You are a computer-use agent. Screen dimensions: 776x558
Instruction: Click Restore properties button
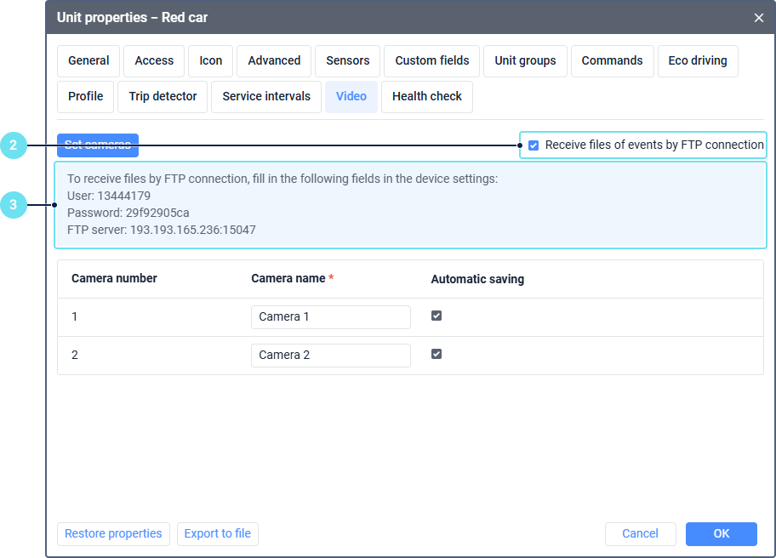coord(113,534)
